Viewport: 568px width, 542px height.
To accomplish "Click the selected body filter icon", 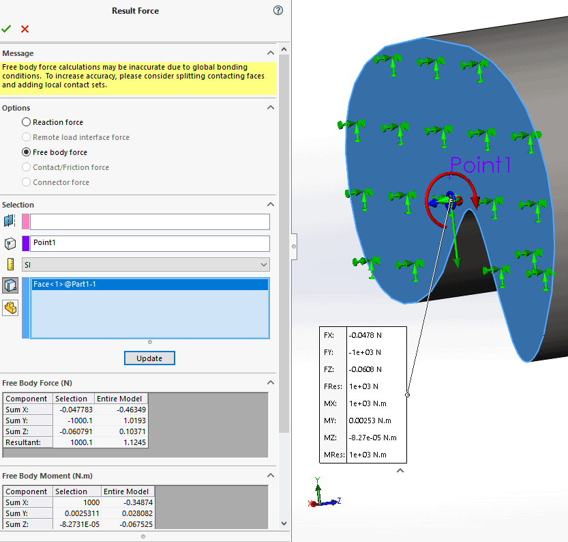I will (x=10, y=286).
